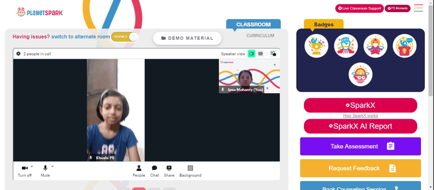The image size is (434, 190).
Task: Open the DEMO MATERIAL button
Action: point(187,38)
